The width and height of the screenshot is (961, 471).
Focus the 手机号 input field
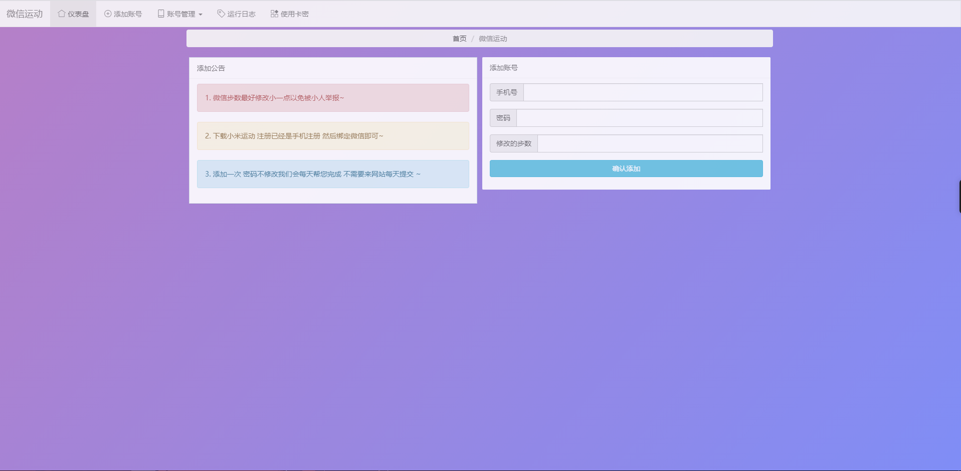pos(643,92)
